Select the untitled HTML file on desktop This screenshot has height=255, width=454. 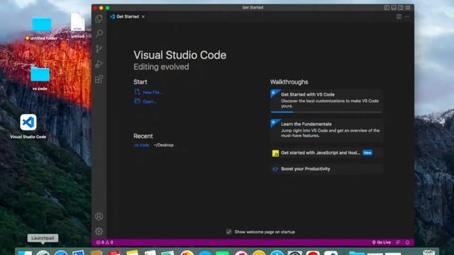click(x=77, y=25)
